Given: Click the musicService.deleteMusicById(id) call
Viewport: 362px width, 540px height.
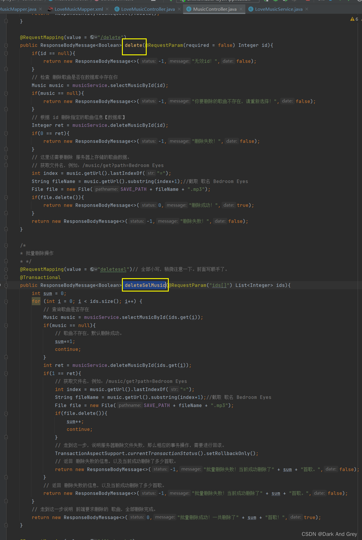Looking at the screenshot, I should 119,125.
